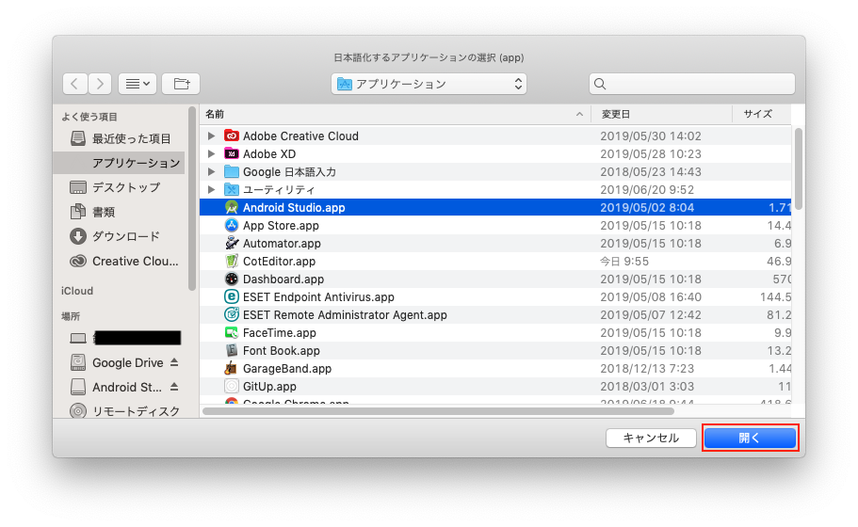This screenshot has height=527, width=858.
Task: Expand the Adobe XD folder
Action: click(x=211, y=153)
